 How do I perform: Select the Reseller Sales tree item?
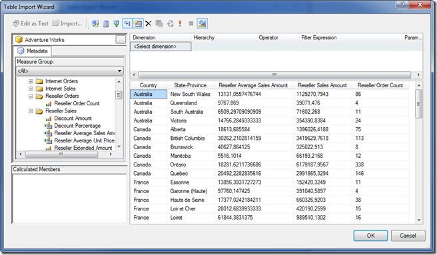61,111
